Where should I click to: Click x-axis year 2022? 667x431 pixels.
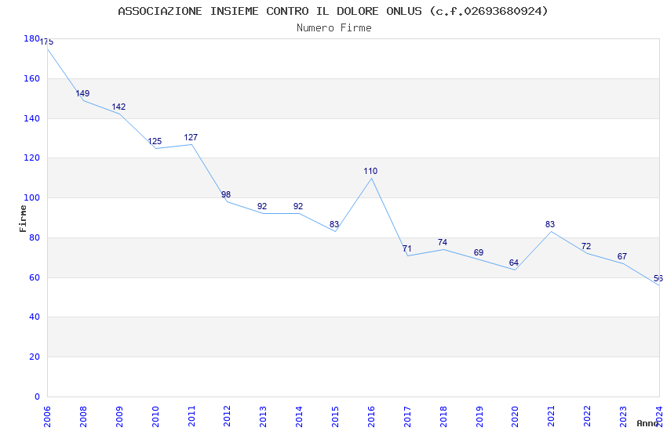pos(588,417)
